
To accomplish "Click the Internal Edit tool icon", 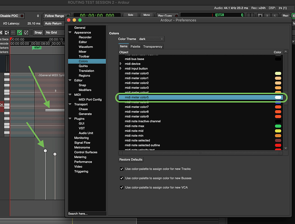I will (26, 32).
